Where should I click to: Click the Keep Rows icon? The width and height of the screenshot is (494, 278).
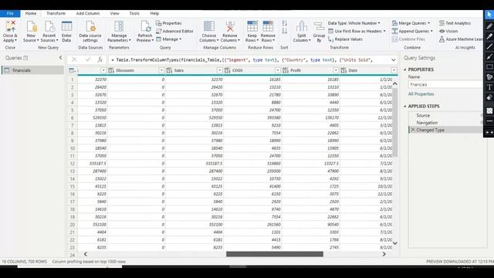252,26
